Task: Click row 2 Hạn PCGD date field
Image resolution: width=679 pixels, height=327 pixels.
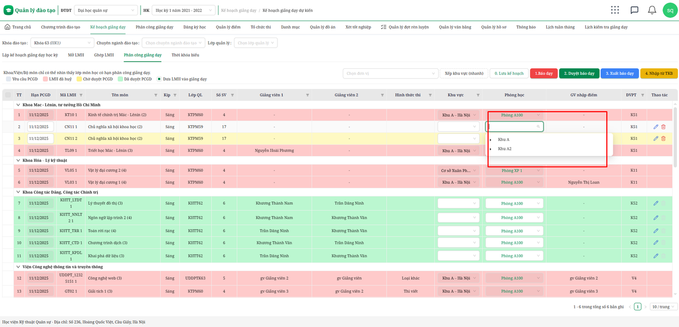Action: pyautogui.click(x=40, y=126)
